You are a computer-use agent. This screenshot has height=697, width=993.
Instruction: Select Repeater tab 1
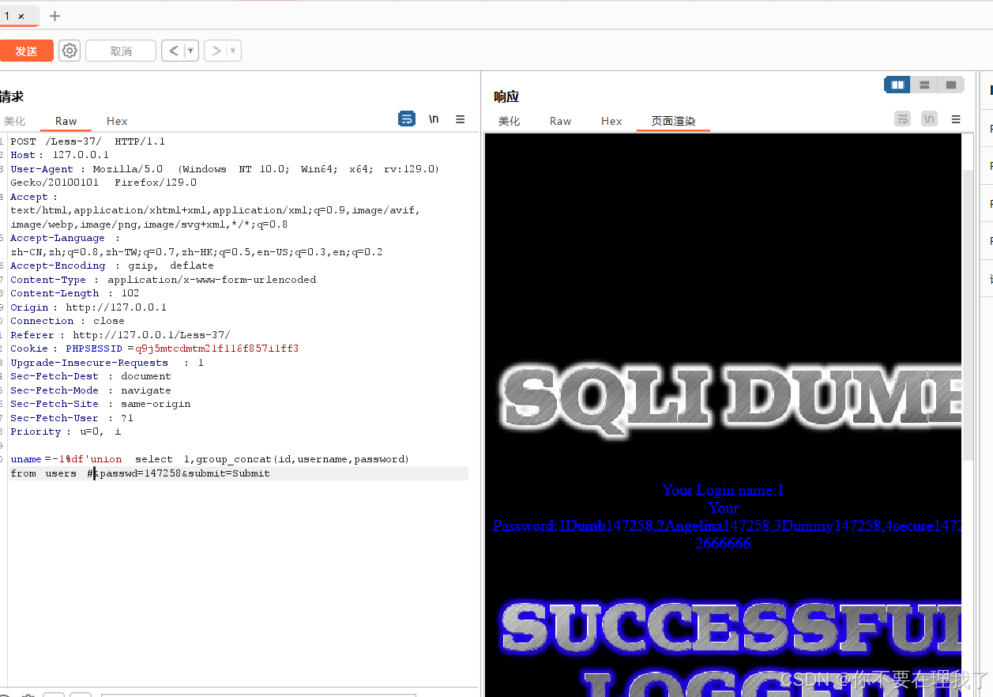[x=7, y=16]
